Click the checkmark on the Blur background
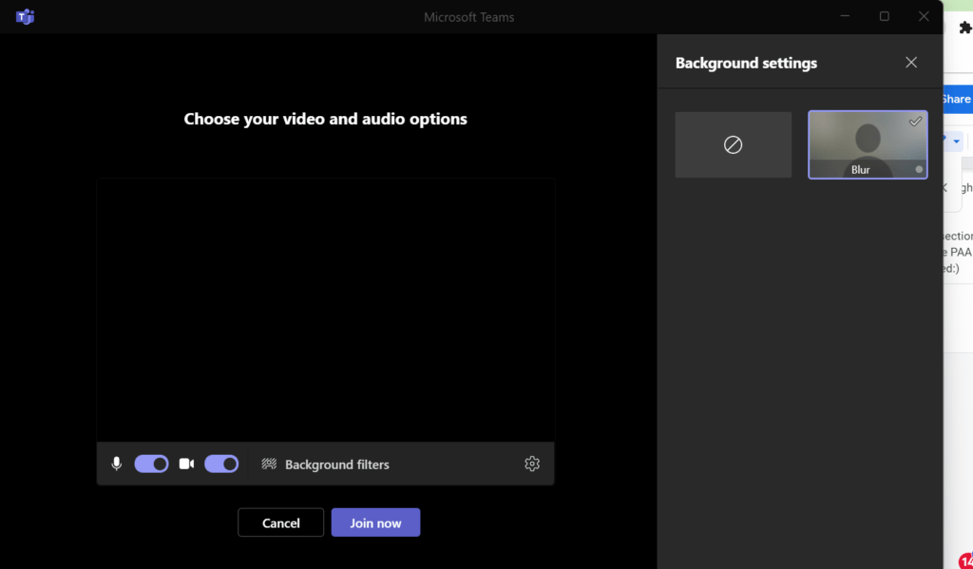 click(916, 121)
